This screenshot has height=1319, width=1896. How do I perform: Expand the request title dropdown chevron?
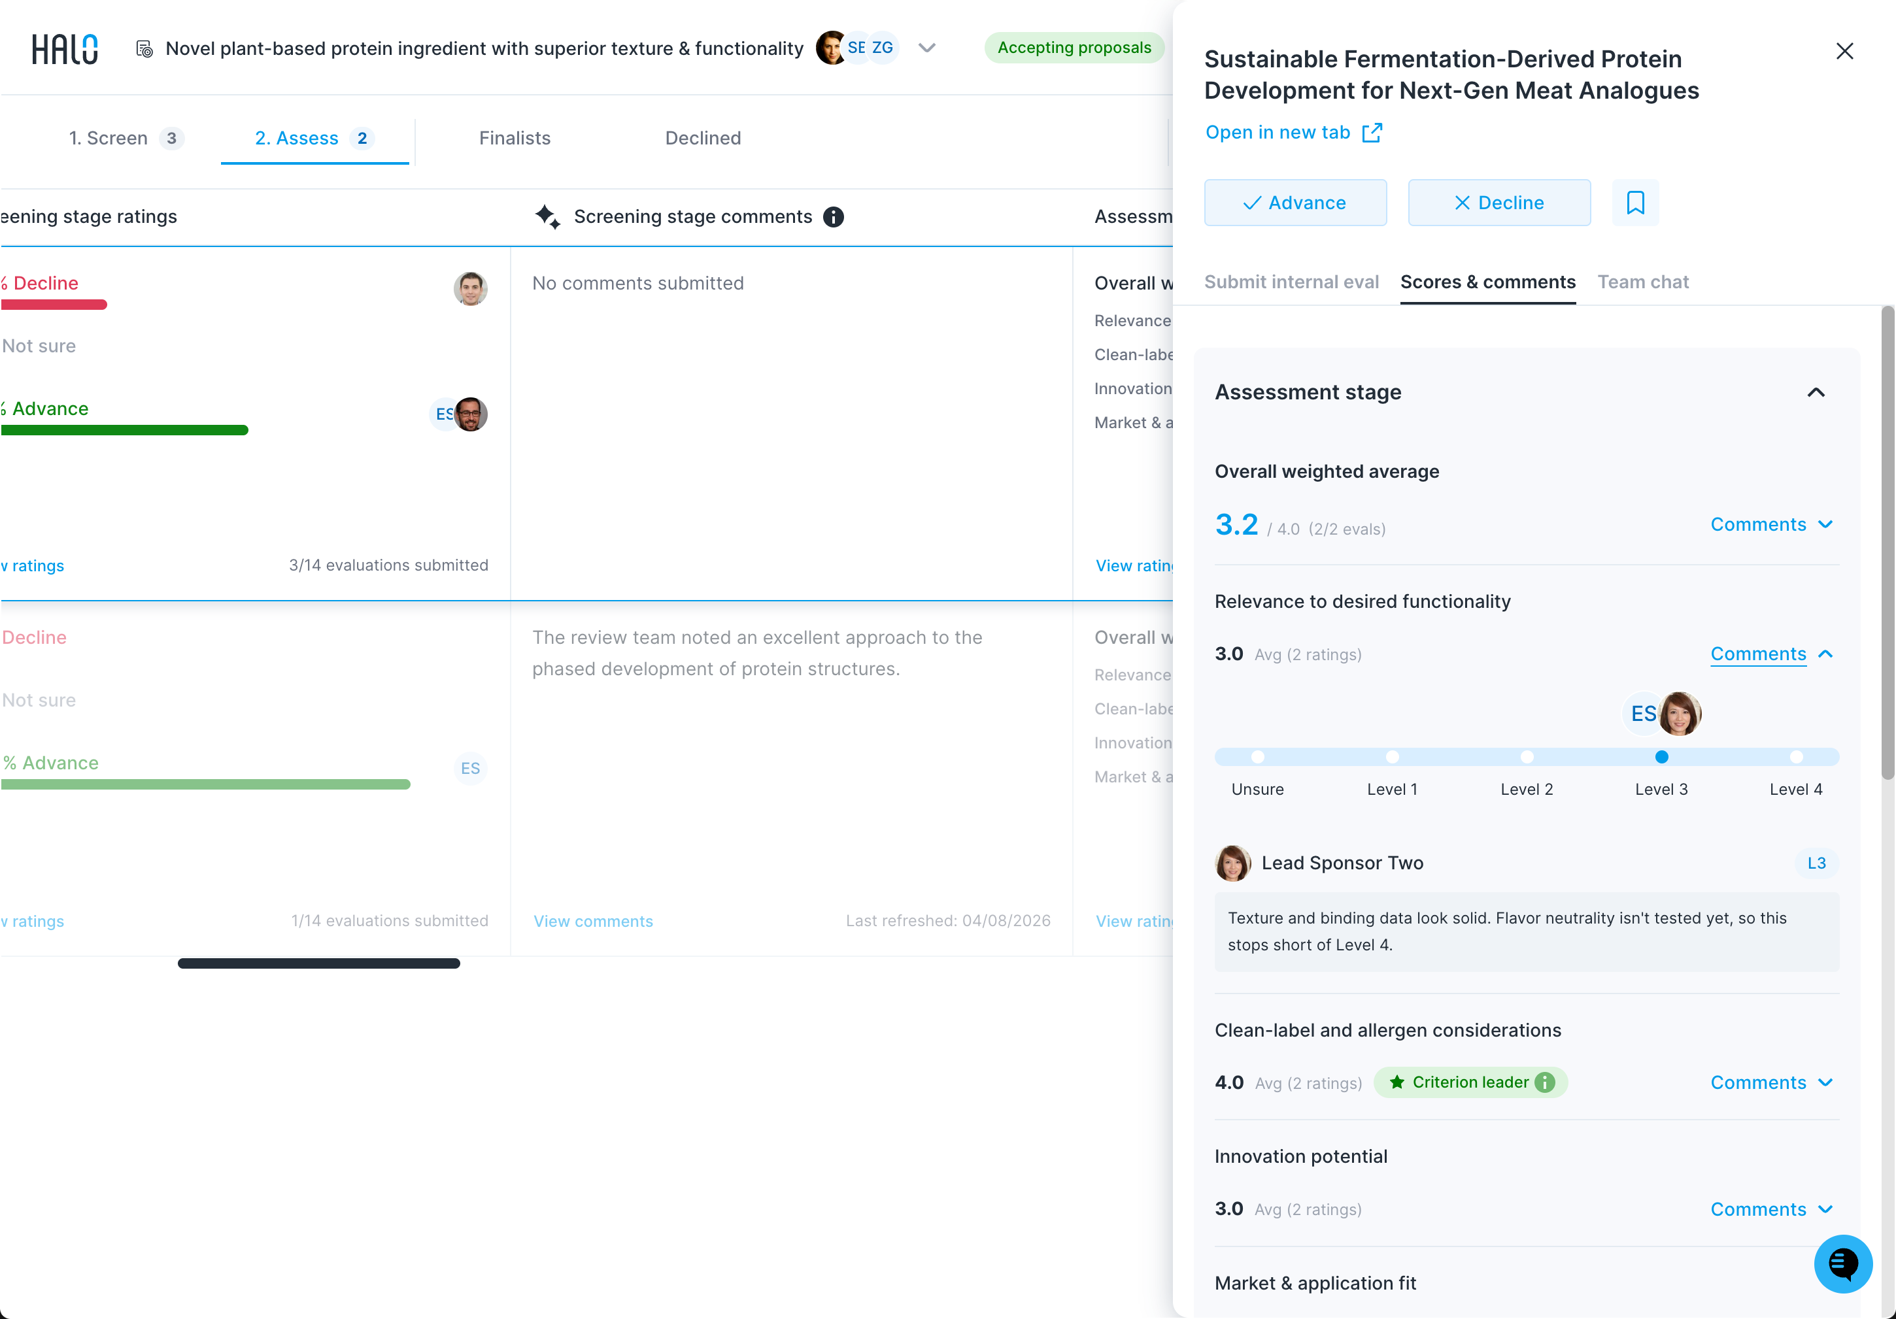pos(926,48)
